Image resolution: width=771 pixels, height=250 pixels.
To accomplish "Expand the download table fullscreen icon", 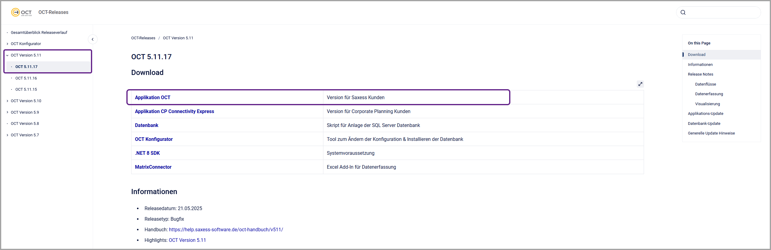I will coord(640,84).
